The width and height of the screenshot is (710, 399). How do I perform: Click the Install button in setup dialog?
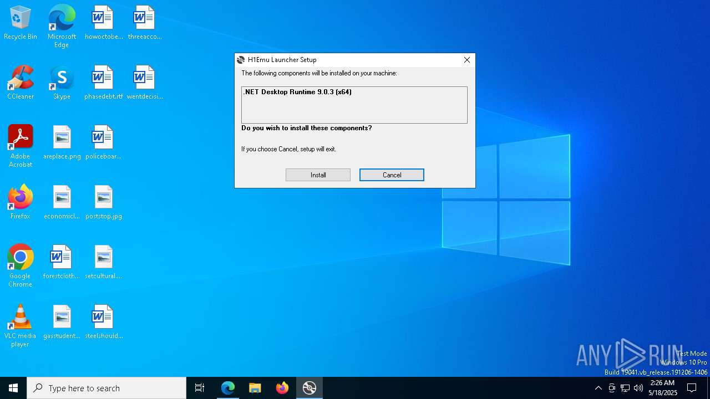pyautogui.click(x=318, y=175)
